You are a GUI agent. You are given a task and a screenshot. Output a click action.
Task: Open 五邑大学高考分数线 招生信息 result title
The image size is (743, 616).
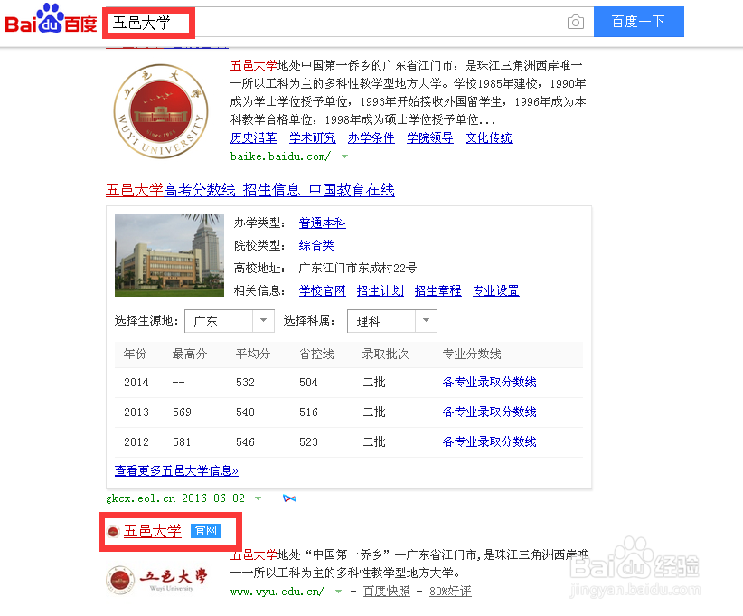[250, 190]
